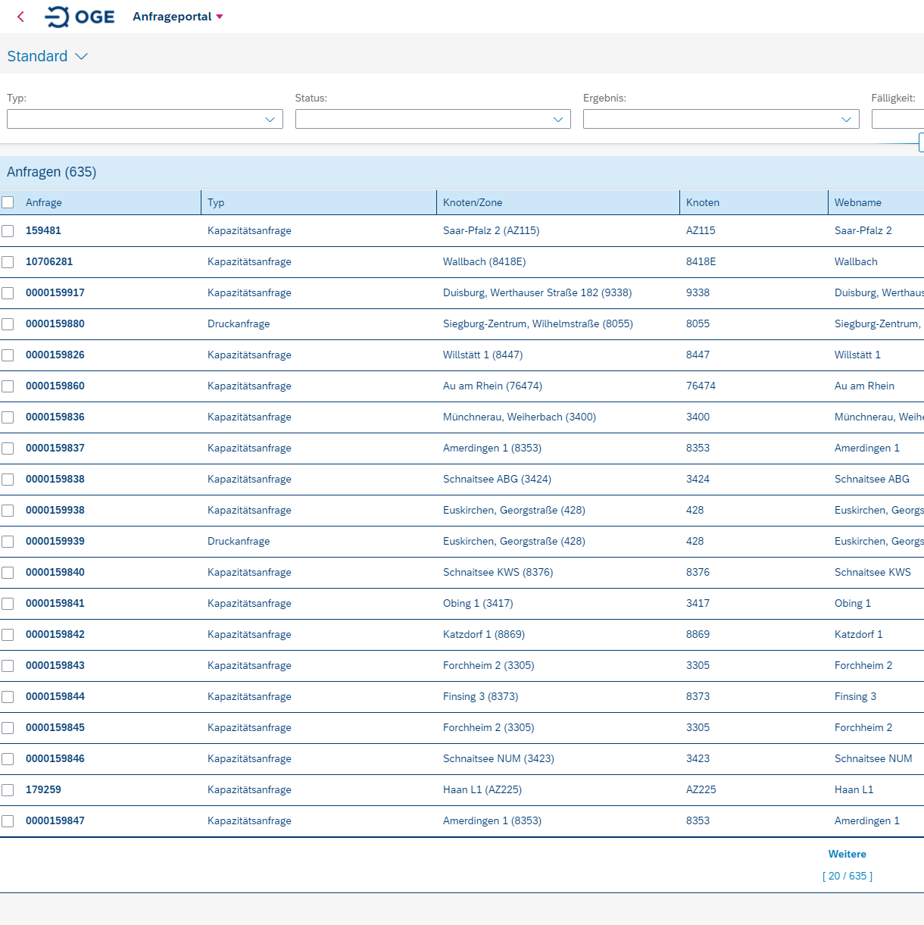
Task: Click Willstätt 1 (8447) node cell
Action: tap(483, 355)
